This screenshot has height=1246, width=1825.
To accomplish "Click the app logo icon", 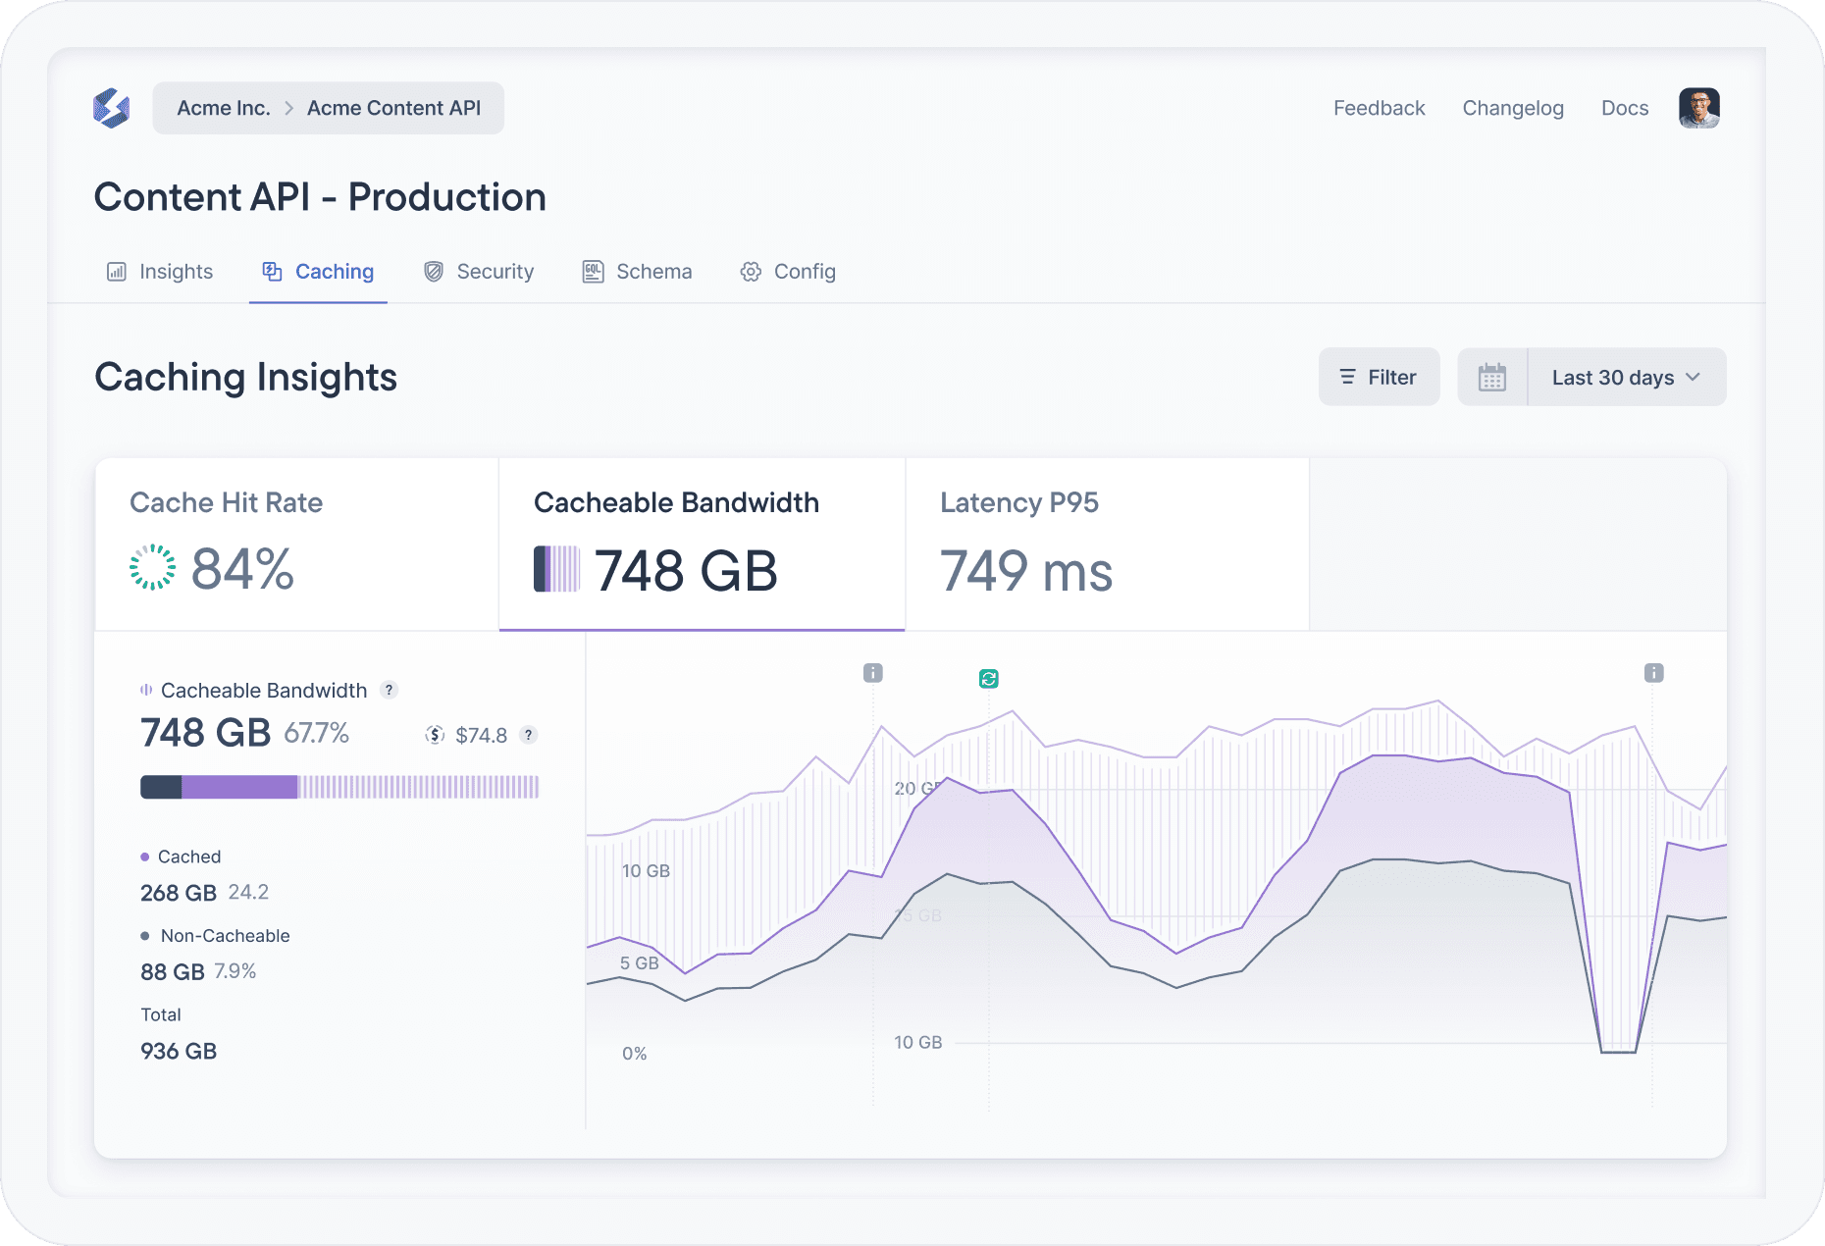I will [x=111, y=108].
